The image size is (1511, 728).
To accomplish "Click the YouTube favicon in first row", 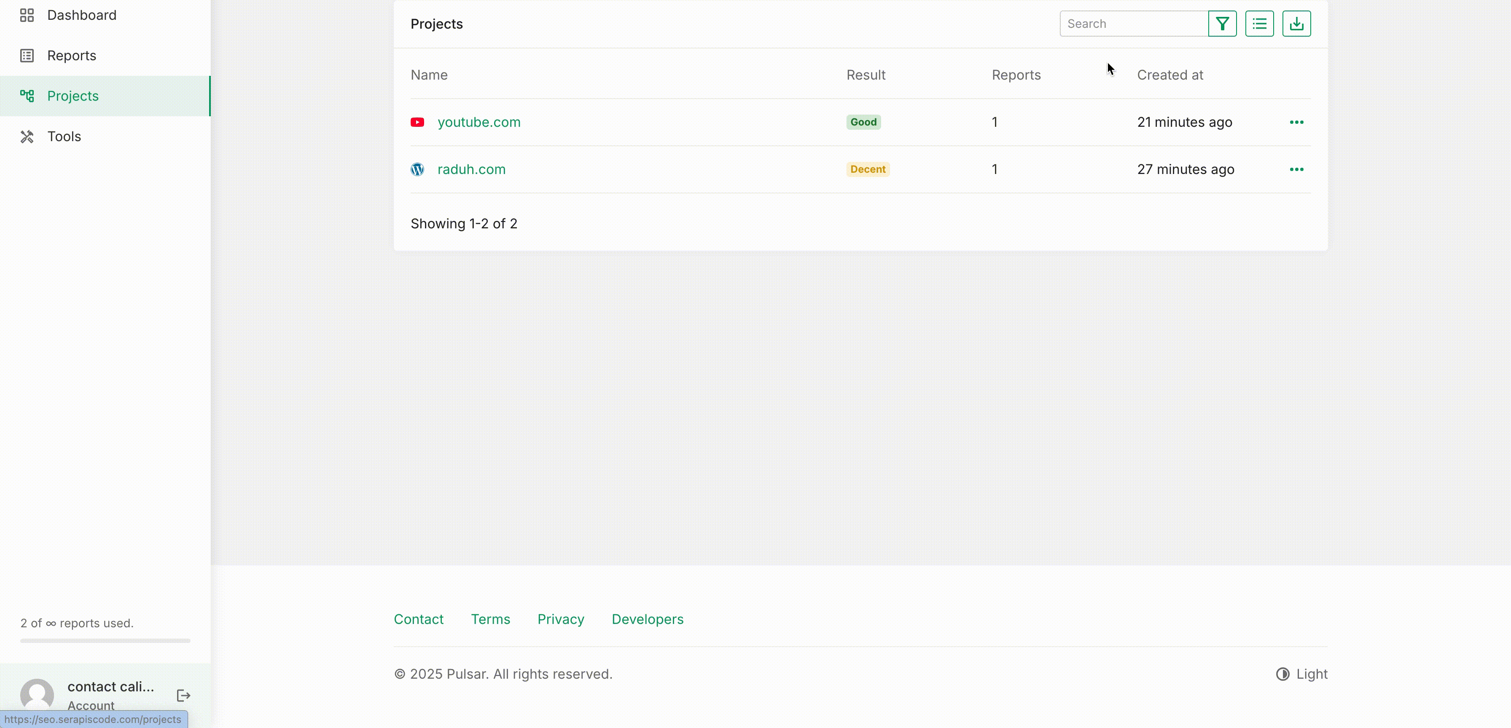I will coord(417,122).
